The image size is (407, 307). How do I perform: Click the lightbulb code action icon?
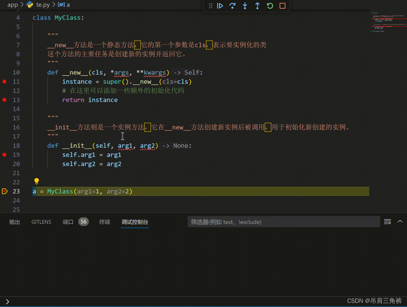pos(37,181)
